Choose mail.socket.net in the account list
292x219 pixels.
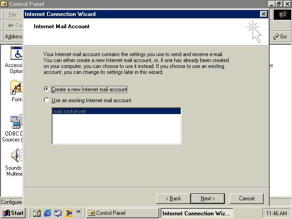point(116,111)
